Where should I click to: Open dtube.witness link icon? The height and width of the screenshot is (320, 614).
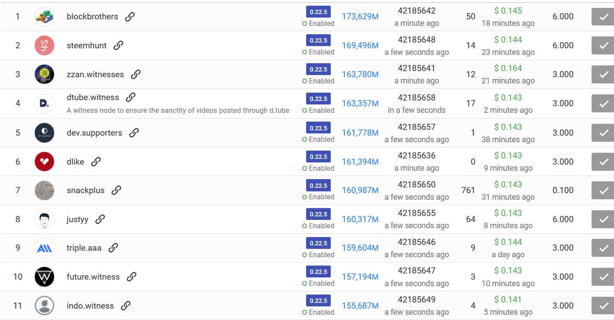tap(131, 97)
